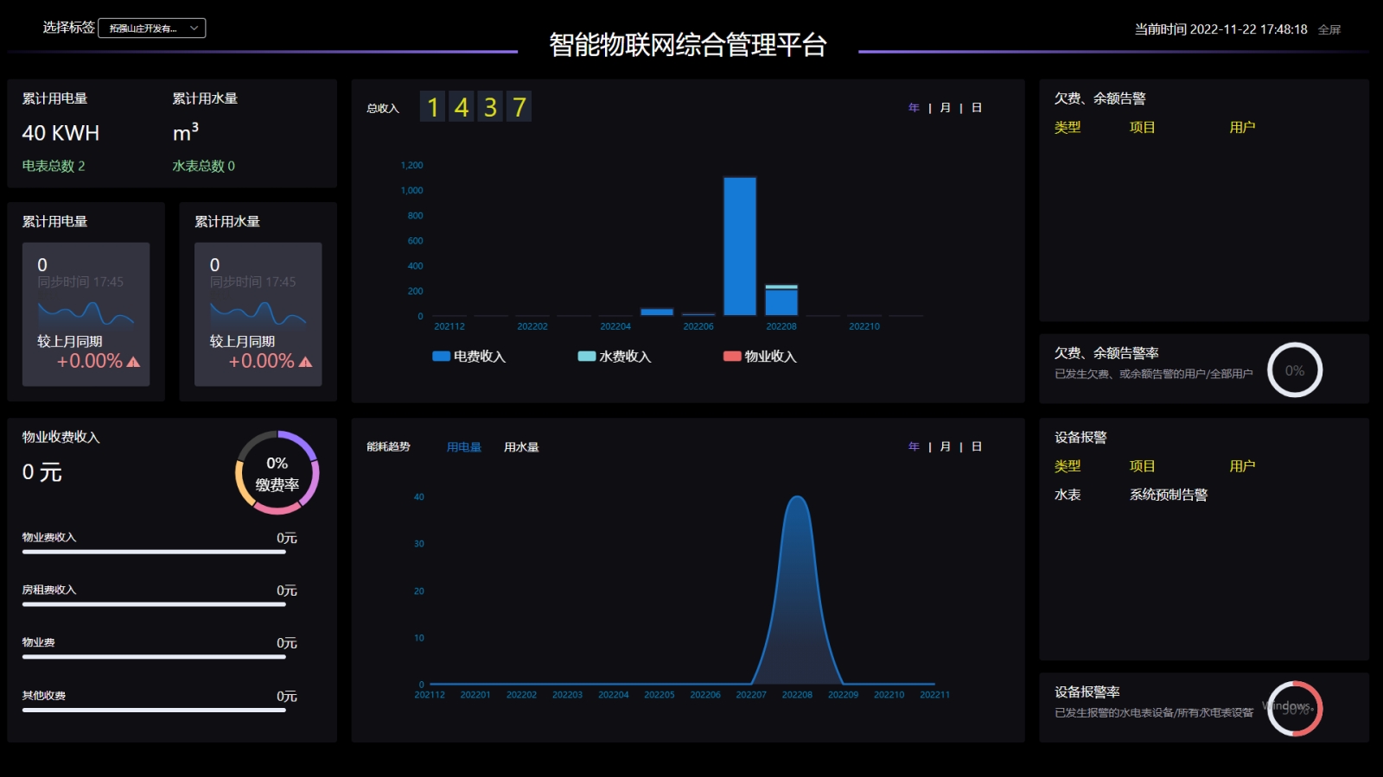Click red up-arrow in 累计用水量 trend card
Viewport: 1383px width, 777px height.
305,363
